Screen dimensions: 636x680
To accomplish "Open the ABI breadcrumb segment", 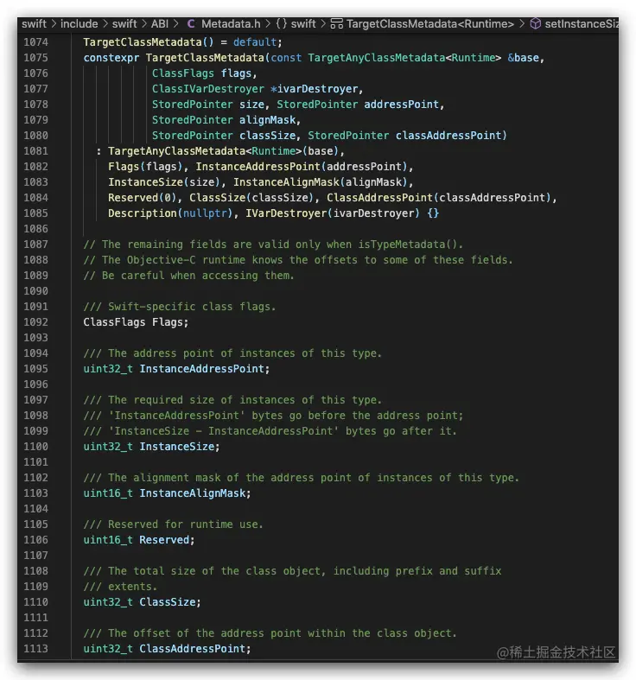I will (x=160, y=24).
